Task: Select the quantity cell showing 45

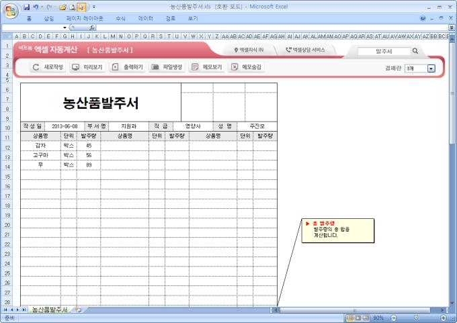Action: click(89, 146)
